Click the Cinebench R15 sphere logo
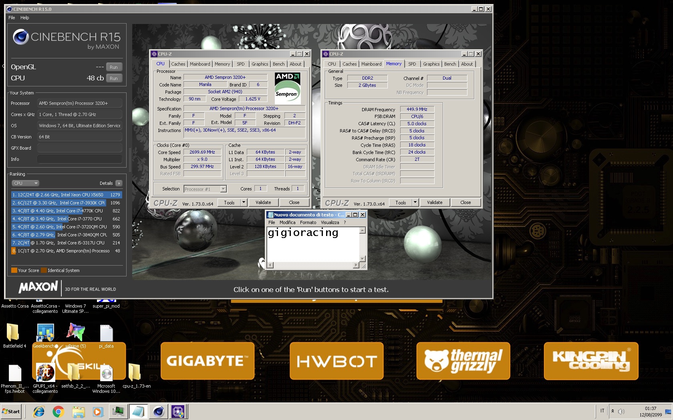This screenshot has width=673, height=420. [20, 37]
